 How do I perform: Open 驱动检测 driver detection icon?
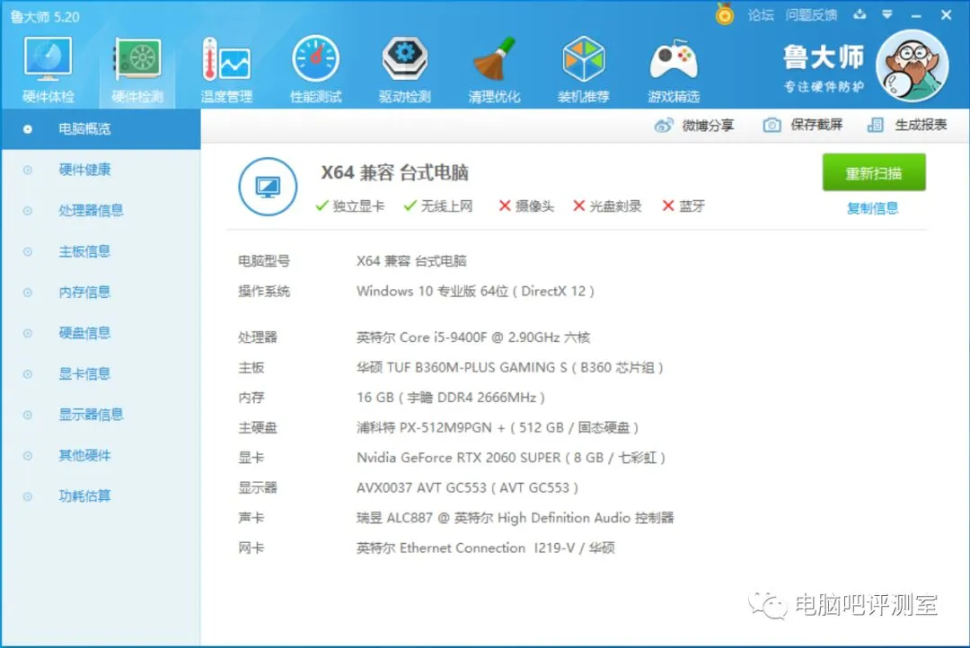click(404, 69)
